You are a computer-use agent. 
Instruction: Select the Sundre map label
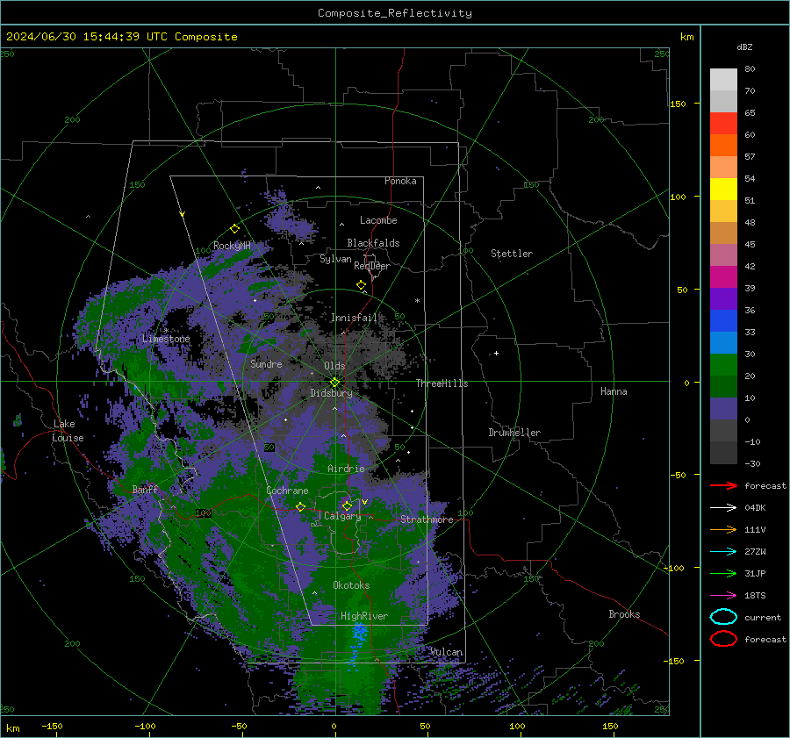[x=266, y=363]
